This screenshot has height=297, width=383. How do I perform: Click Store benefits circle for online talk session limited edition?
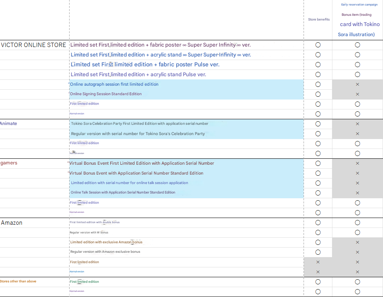pyautogui.click(x=318, y=183)
